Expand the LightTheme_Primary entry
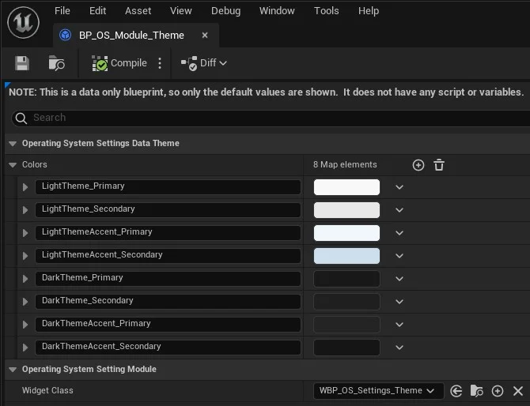The width and height of the screenshot is (530, 406). click(x=25, y=187)
